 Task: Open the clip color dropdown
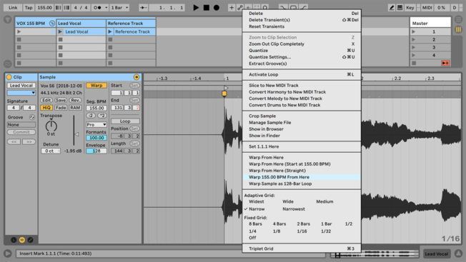[x=21, y=93]
